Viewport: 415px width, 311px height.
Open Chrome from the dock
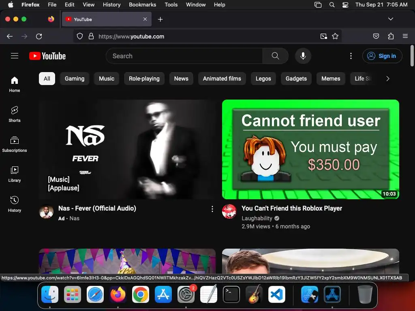[x=141, y=294]
